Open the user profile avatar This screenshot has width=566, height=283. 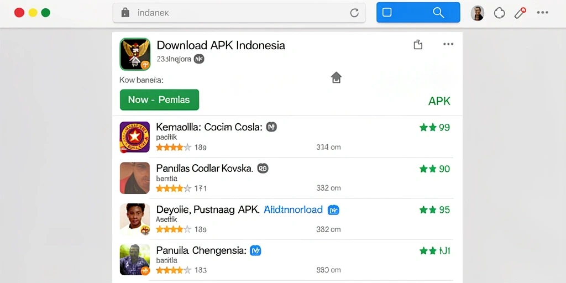click(x=477, y=13)
